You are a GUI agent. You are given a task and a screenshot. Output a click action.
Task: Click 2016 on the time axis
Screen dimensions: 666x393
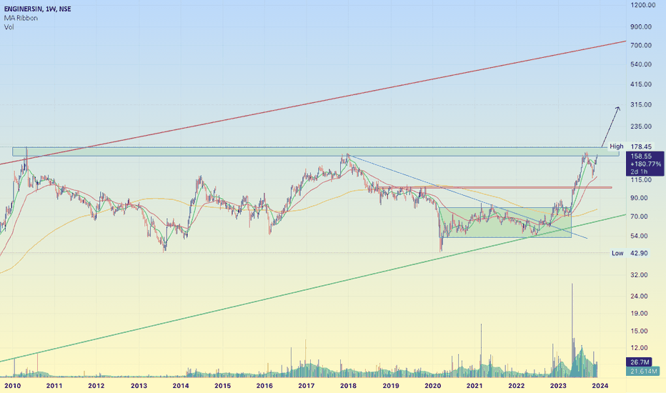(264, 386)
